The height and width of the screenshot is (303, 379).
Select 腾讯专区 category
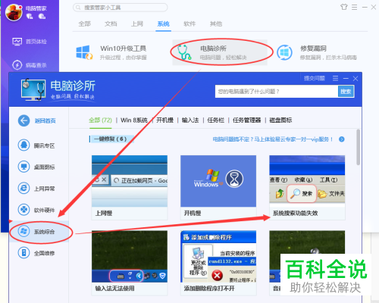(36, 145)
